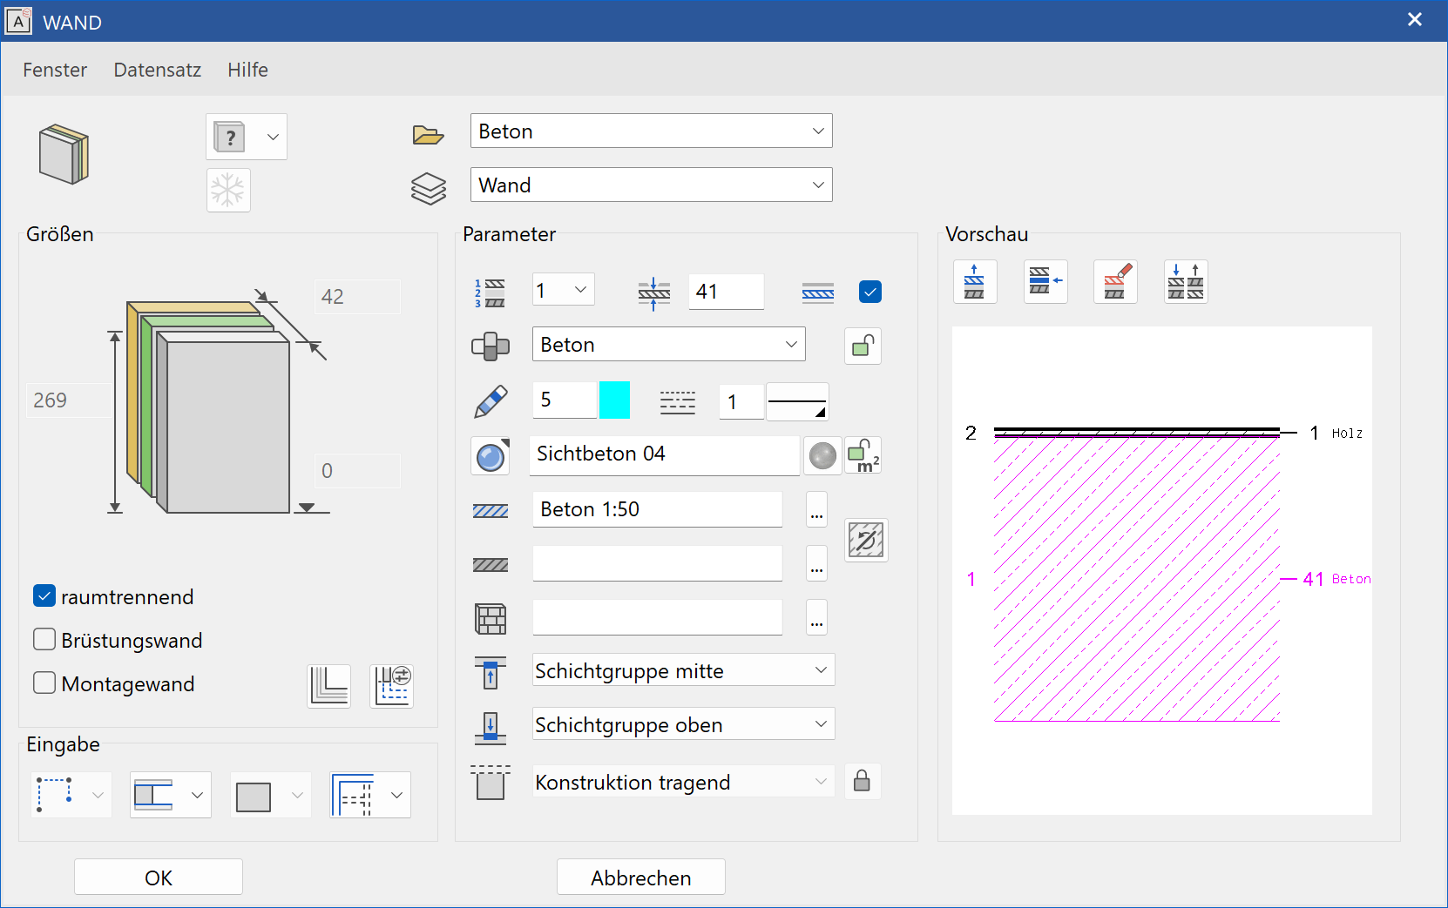Open the Beton material dropdown

(669, 344)
